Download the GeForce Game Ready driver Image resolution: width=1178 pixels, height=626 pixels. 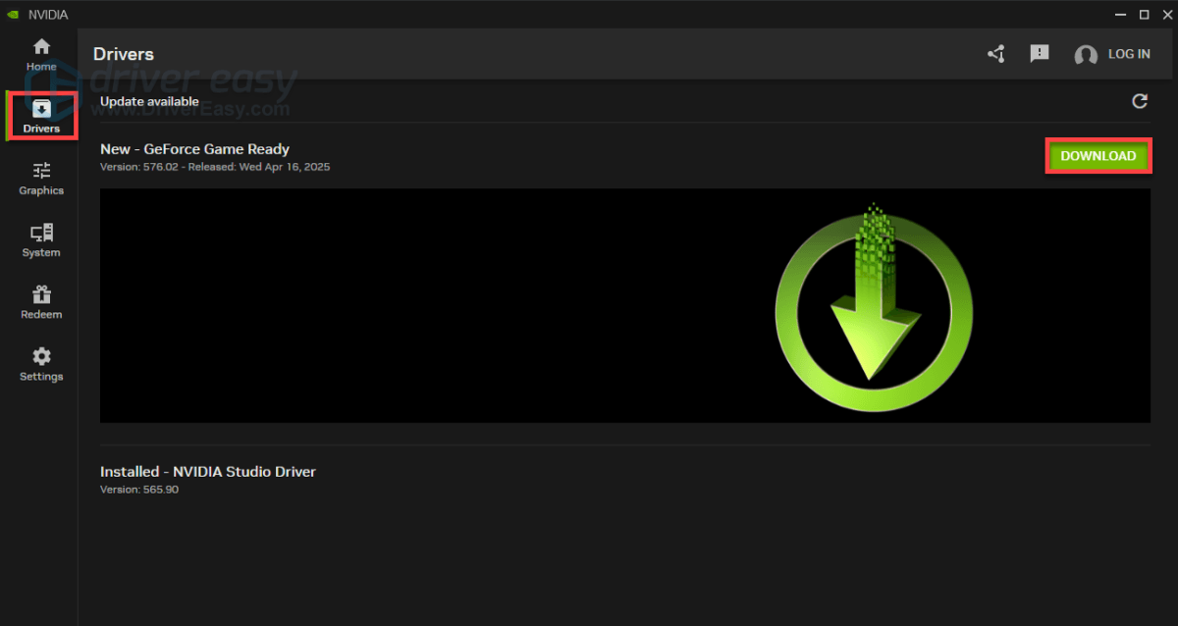click(x=1098, y=156)
